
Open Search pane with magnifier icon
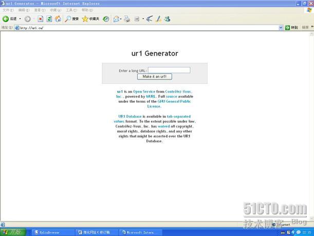click(x=72, y=19)
